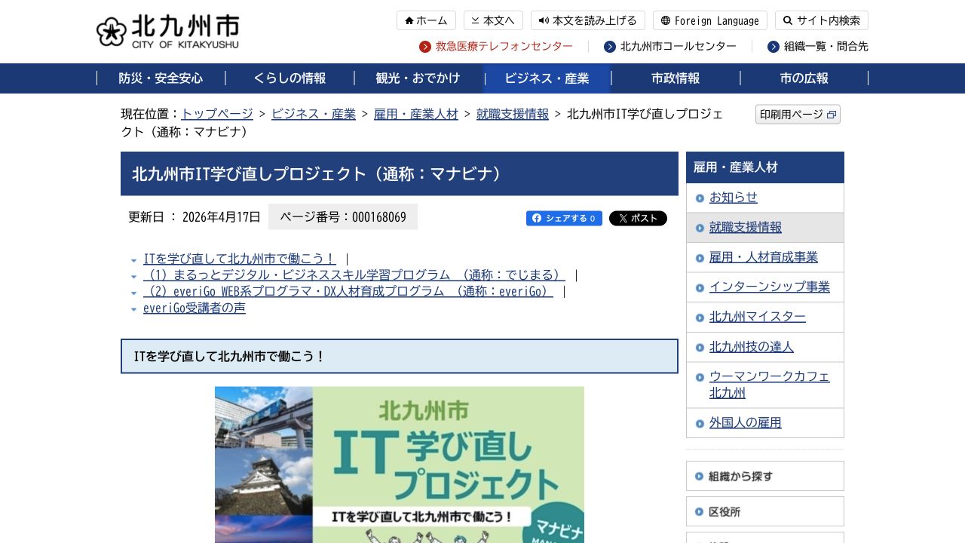Jump to everiGo WEB系プログラマ anchor link
Screen dimensions: 965x543
tap(348, 292)
